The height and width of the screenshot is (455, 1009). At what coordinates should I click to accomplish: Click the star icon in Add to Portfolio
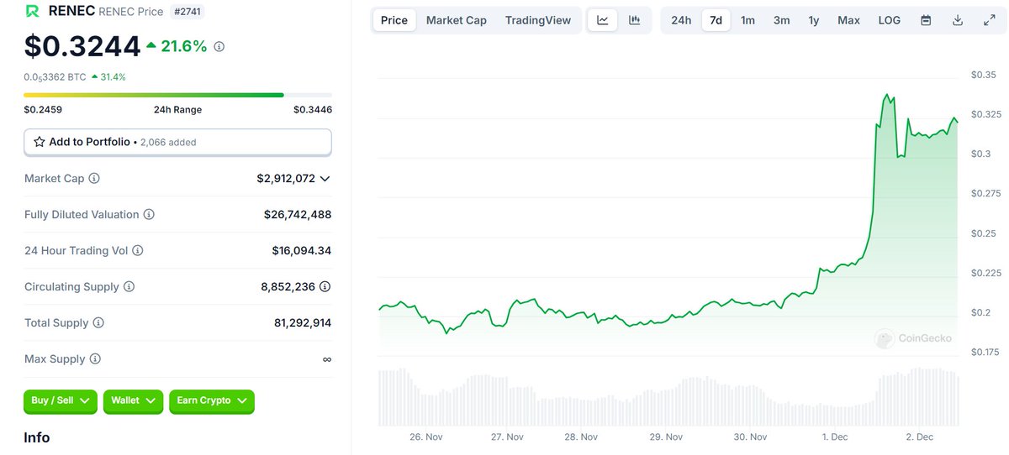39,142
